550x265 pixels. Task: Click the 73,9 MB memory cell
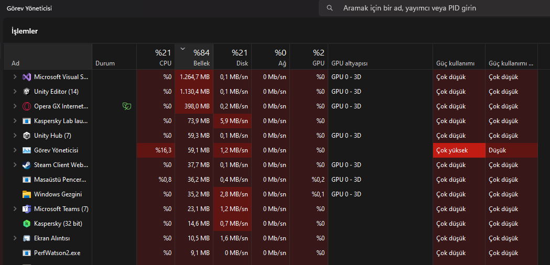(x=194, y=121)
